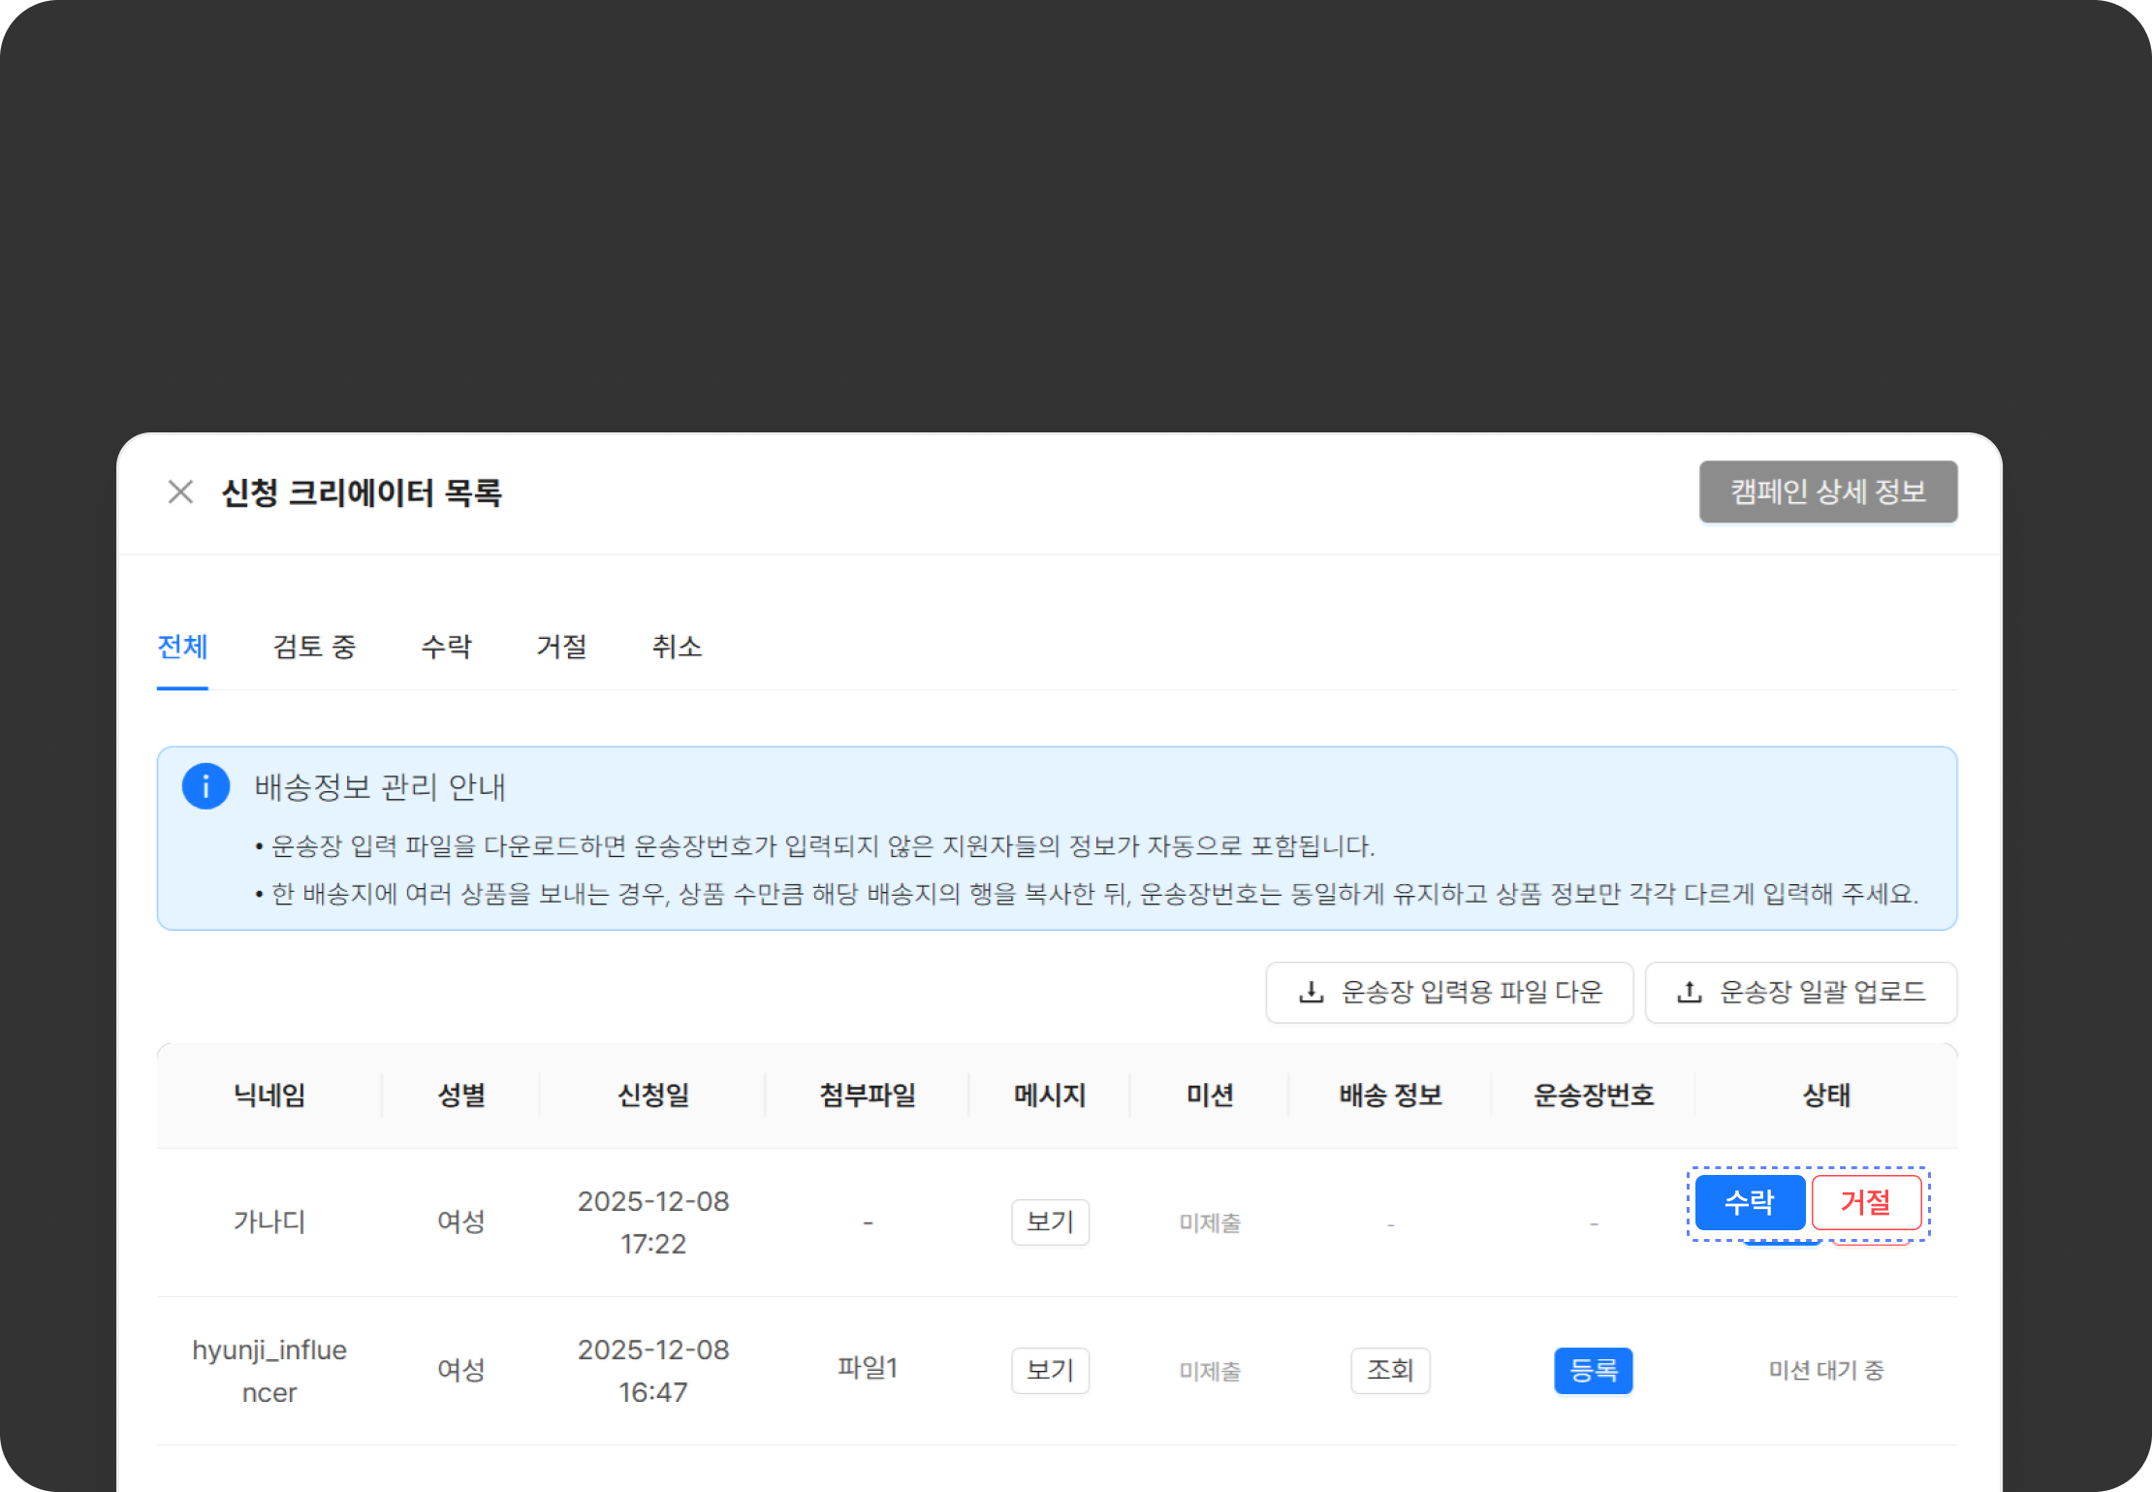Close the 신청 크리에이터 목록 panel

(x=180, y=492)
